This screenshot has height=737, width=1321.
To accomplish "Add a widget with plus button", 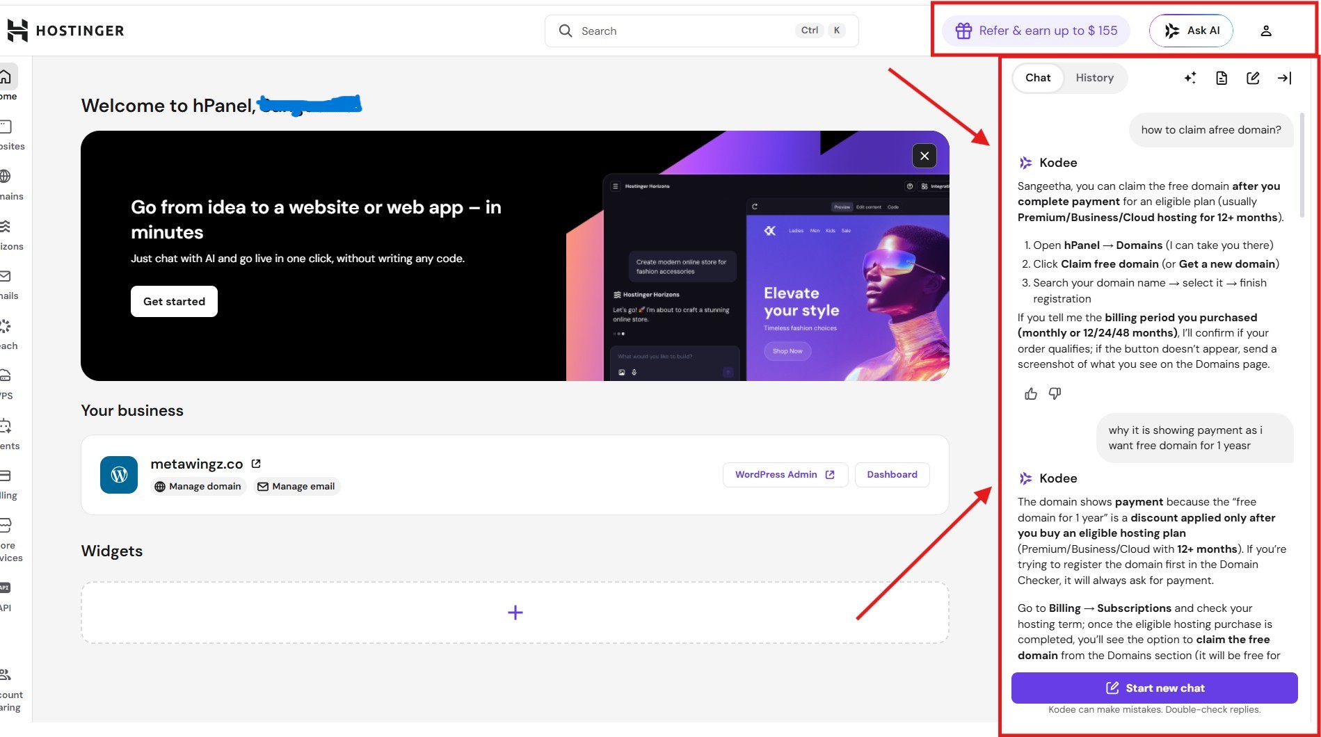I will point(515,613).
